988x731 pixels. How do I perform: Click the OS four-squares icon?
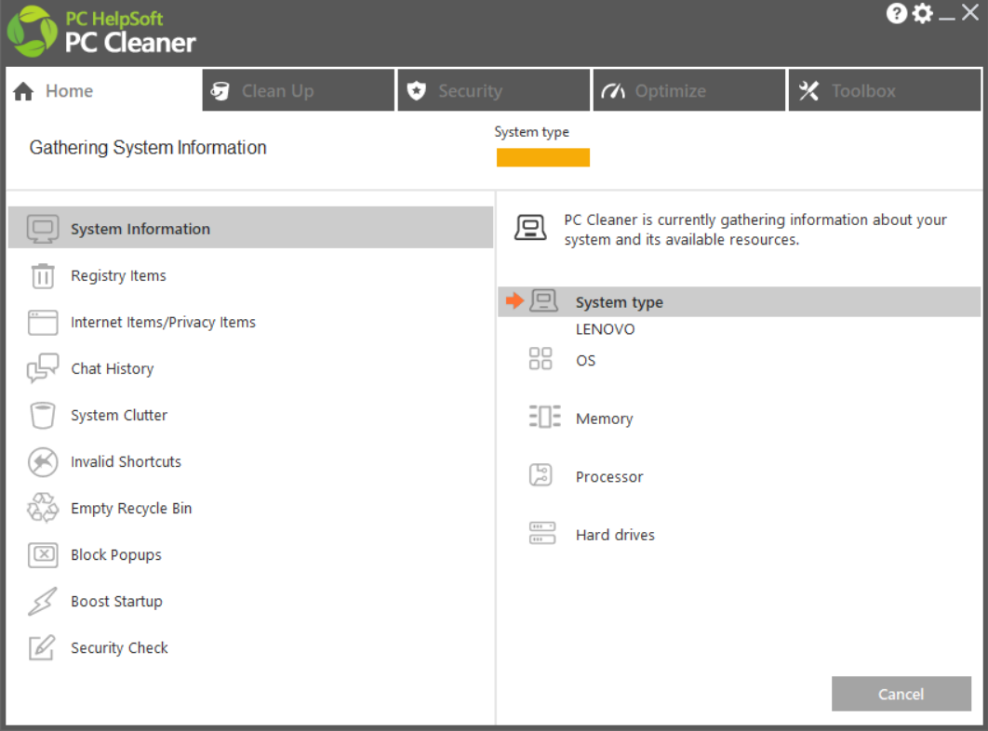[541, 359]
